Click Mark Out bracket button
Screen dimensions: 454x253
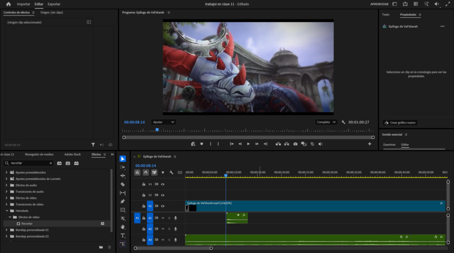(218, 144)
